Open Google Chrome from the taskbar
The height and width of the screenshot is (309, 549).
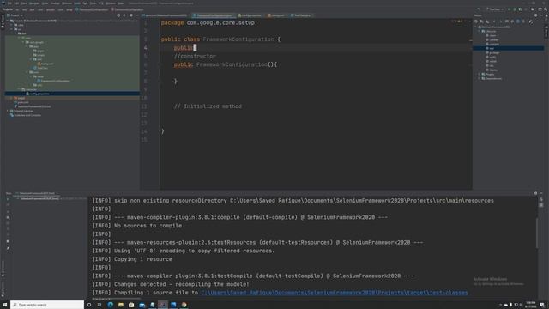[184, 305]
